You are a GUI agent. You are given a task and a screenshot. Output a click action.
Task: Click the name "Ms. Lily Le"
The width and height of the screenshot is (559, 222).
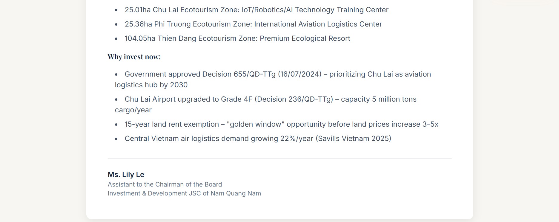point(126,175)
